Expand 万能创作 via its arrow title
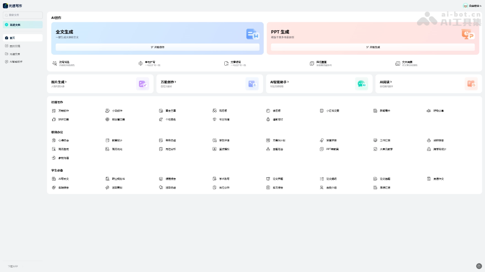 click(x=169, y=82)
